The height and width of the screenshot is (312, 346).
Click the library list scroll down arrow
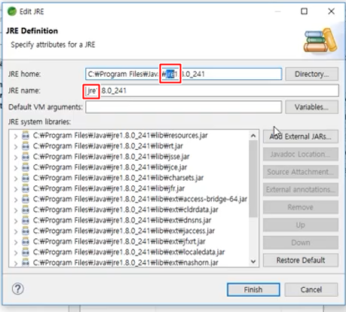[x=253, y=262]
